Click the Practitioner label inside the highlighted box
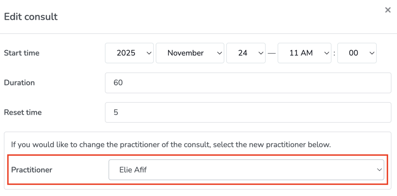397x196 pixels. [x=32, y=170]
